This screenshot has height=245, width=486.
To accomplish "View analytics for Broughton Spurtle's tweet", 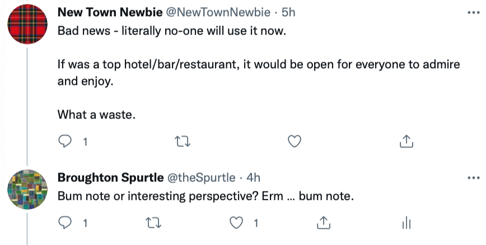I will 406,223.
